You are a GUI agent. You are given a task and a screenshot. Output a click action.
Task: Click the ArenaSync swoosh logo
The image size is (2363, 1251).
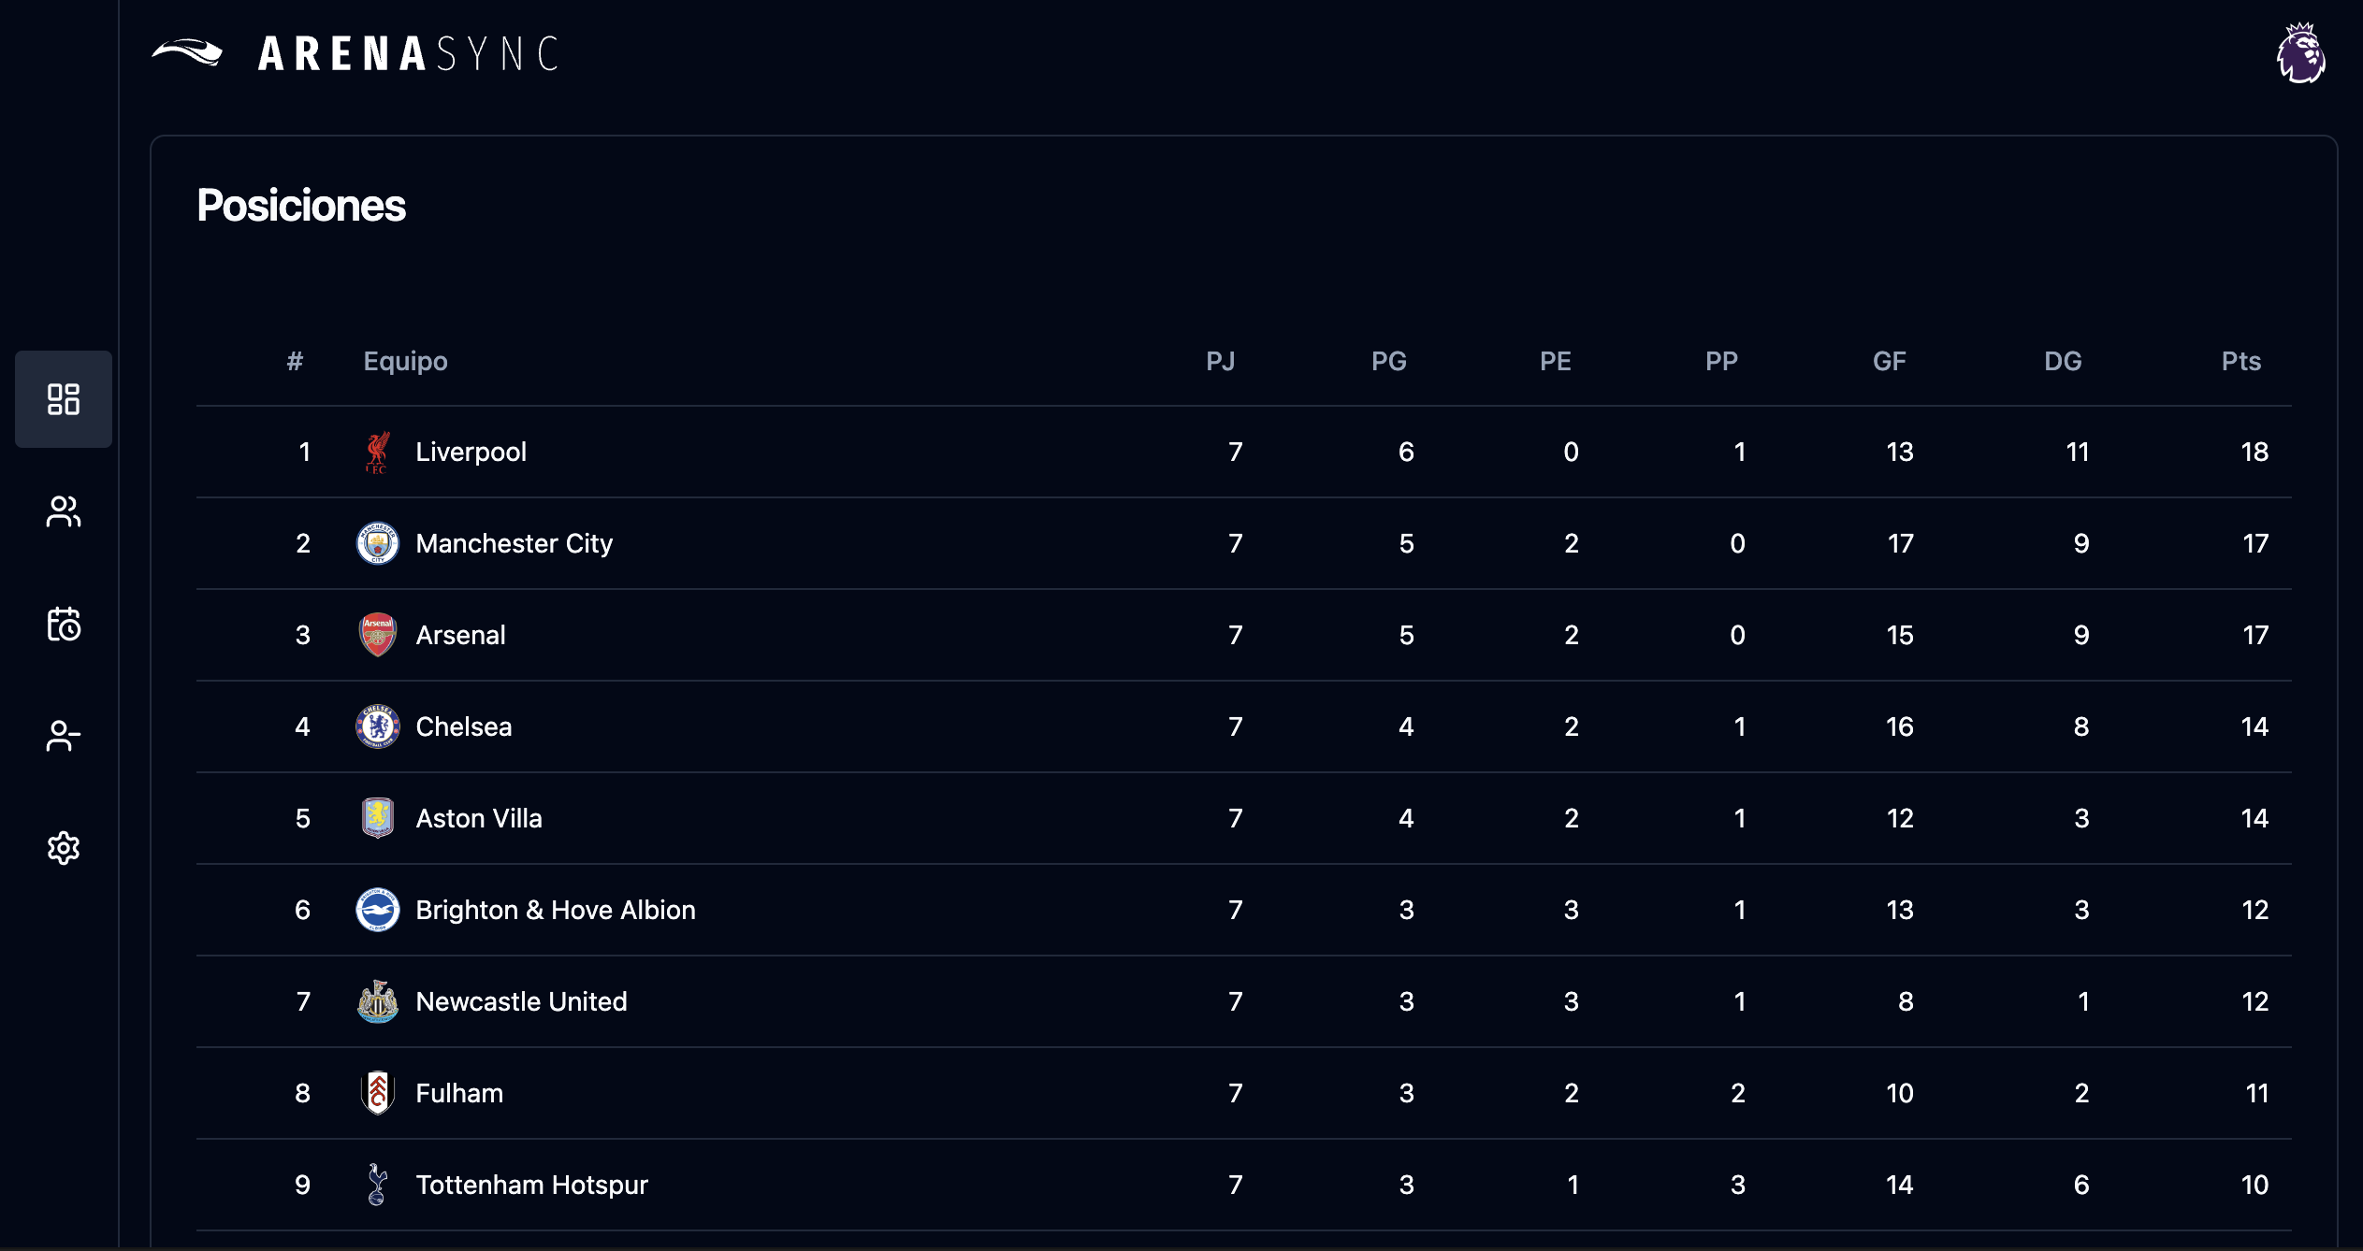click(187, 52)
